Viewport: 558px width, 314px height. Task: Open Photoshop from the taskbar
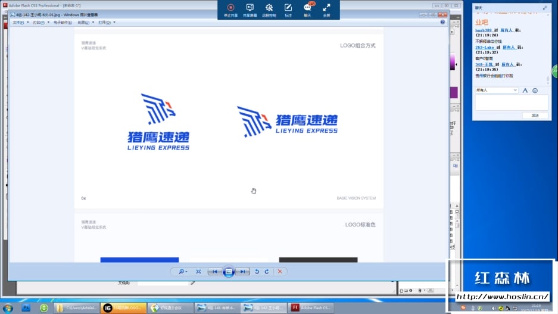[x=26, y=308]
